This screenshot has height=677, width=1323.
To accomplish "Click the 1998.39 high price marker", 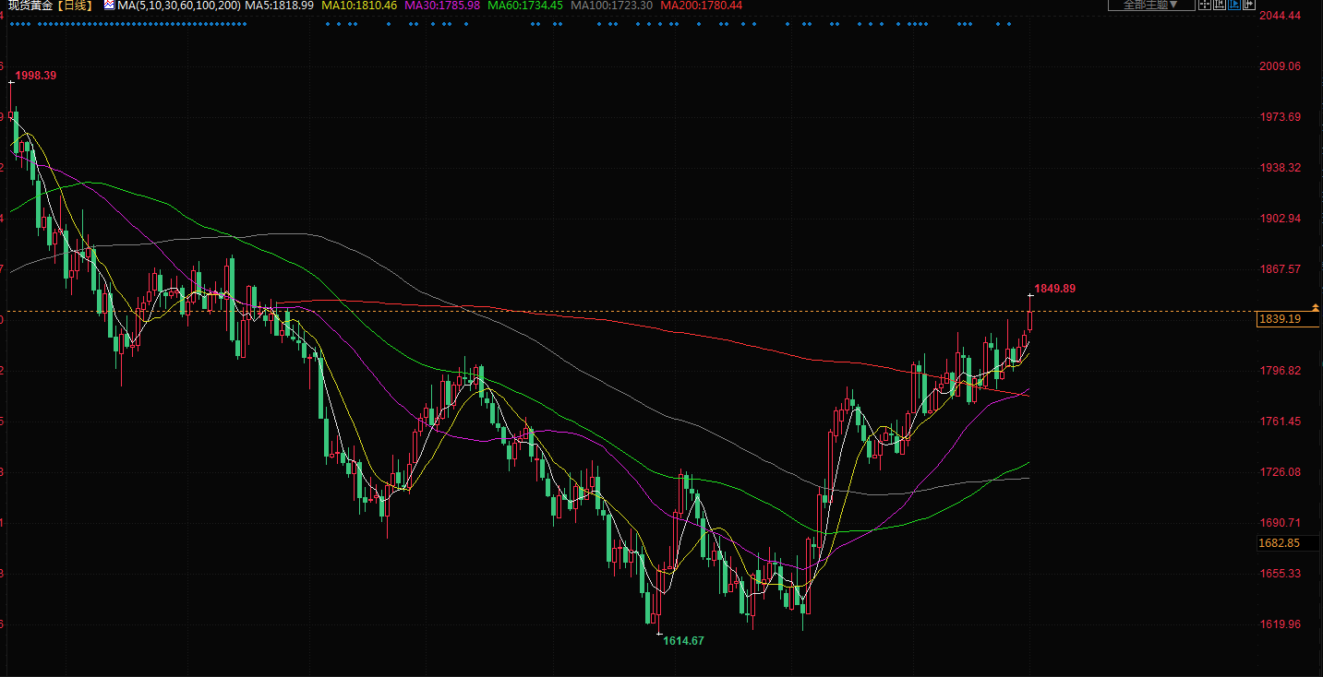I will pos(37,76).
